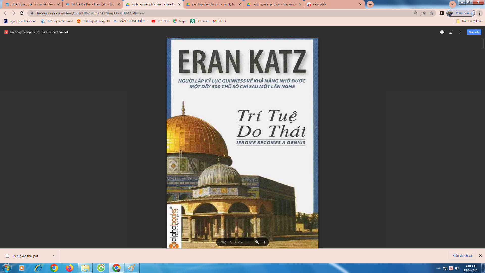Open the clock showing 4:01 CH
485x273 pixels.
click(x=471, y=268)
